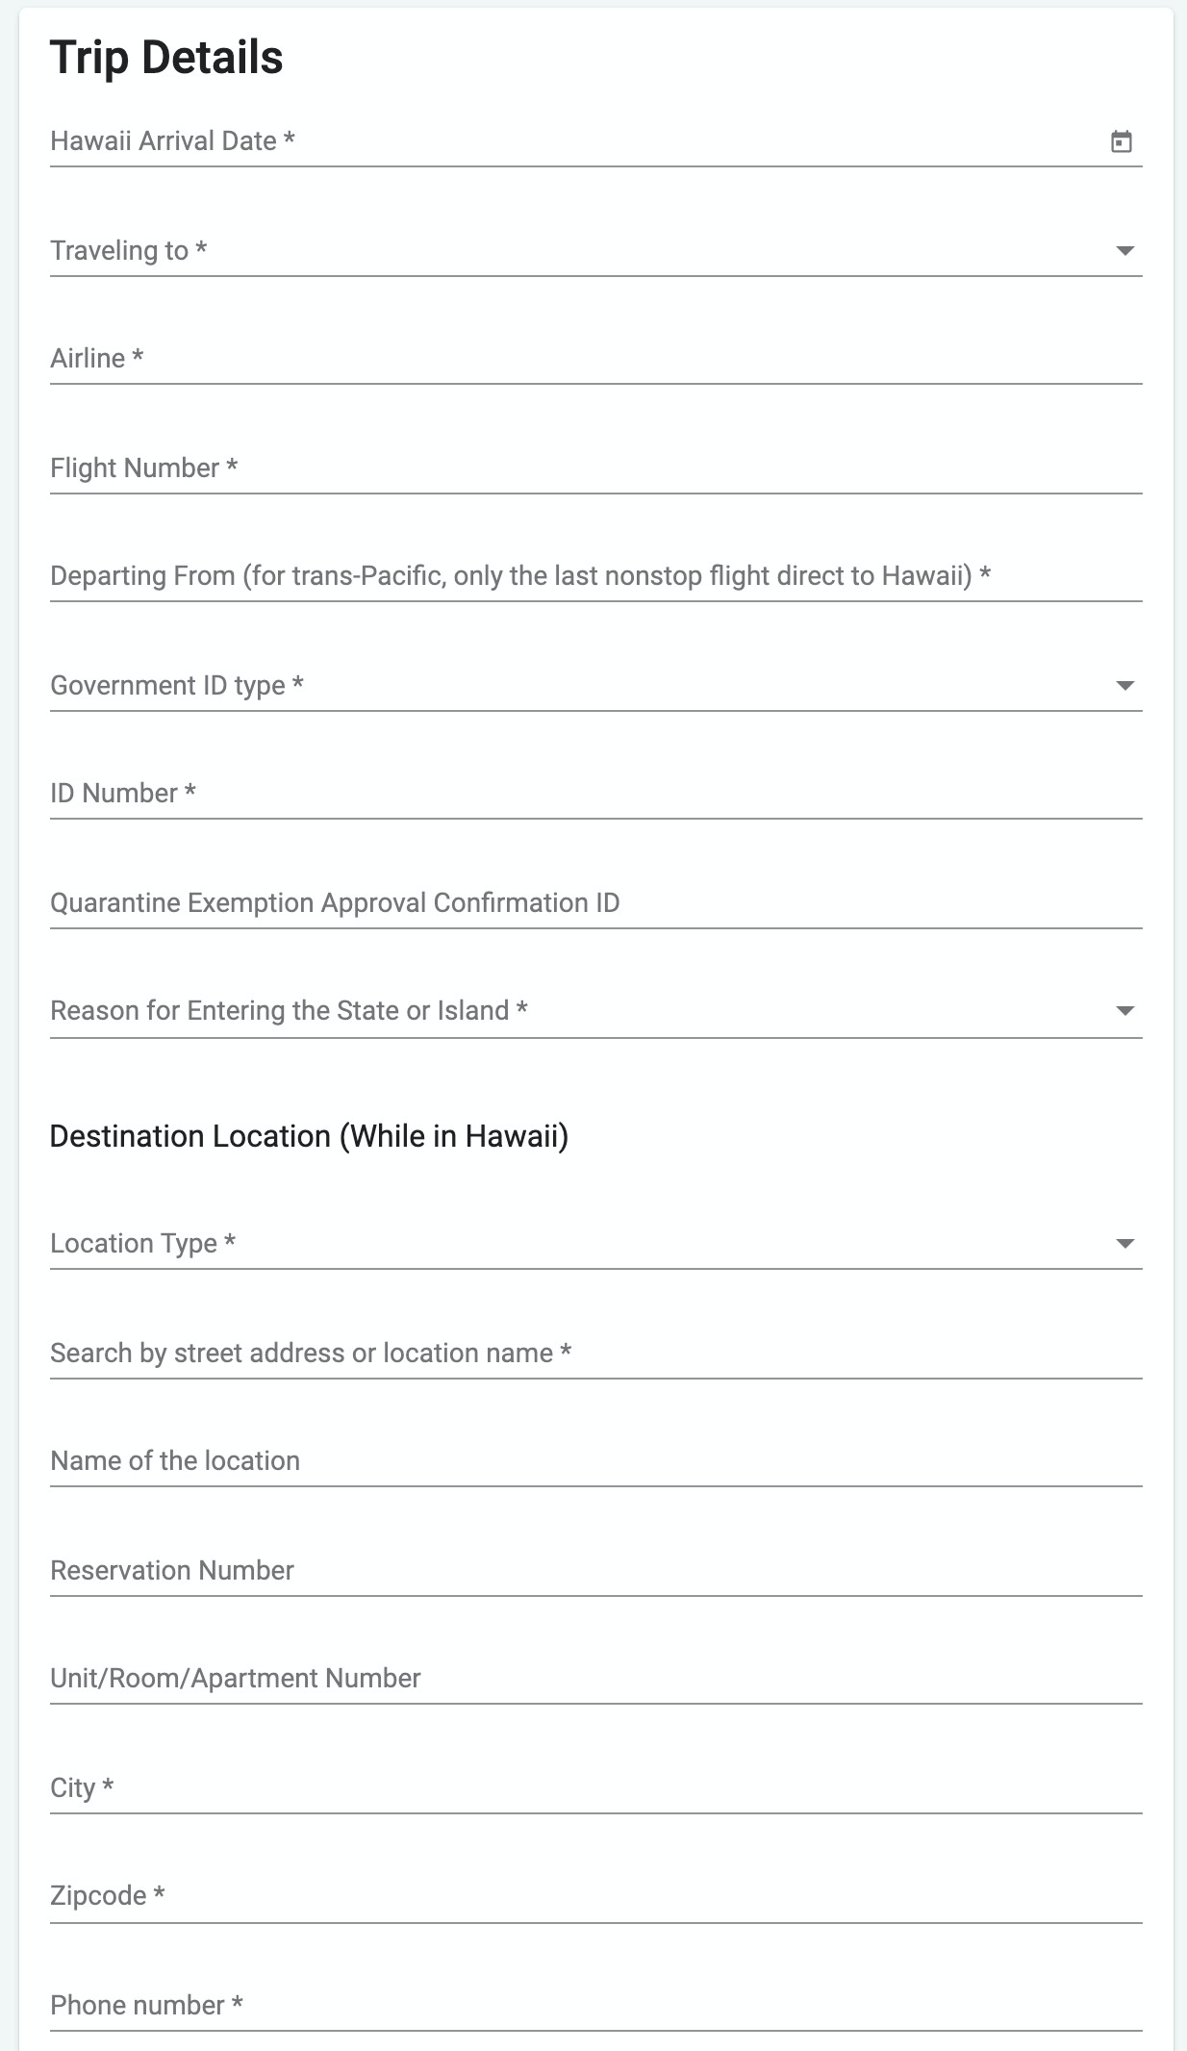Click the Destination Location section heading
The image size is (1187, 2051).
pyautogui.click(x=309, y=1136)
